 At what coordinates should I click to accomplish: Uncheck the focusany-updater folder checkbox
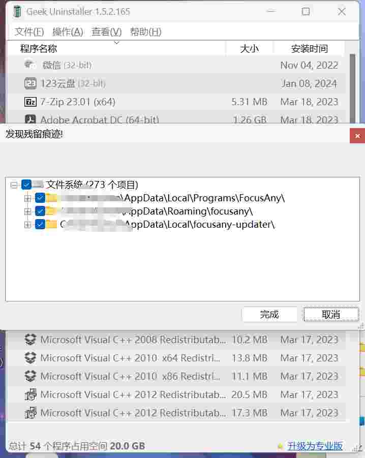[x=40, y=224]
